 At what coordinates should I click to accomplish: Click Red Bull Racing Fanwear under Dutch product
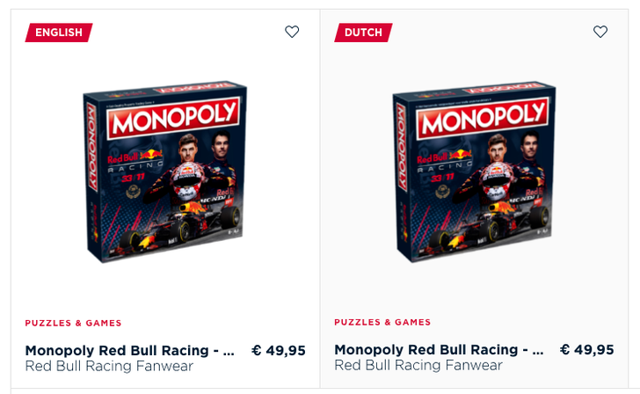pyautogui.click(x=418, y=366)
